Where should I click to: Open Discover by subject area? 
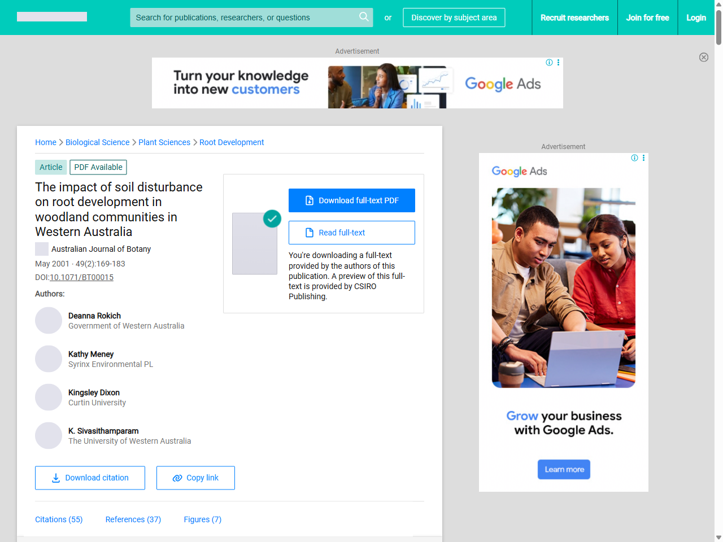tap(454, 18)
